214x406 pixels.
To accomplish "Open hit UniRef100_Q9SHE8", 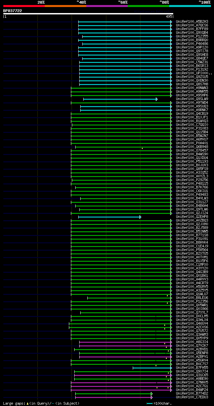I will point(192,55).
